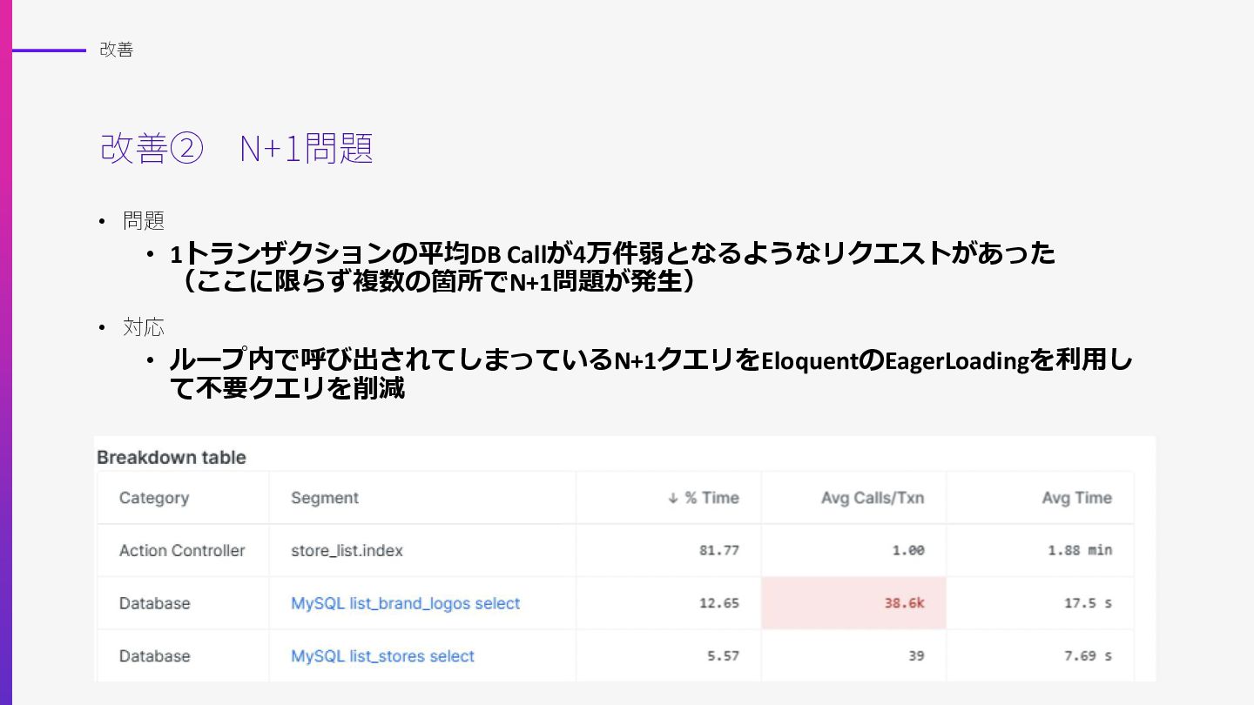Select the 17.5 s average time

point(1089,603)
